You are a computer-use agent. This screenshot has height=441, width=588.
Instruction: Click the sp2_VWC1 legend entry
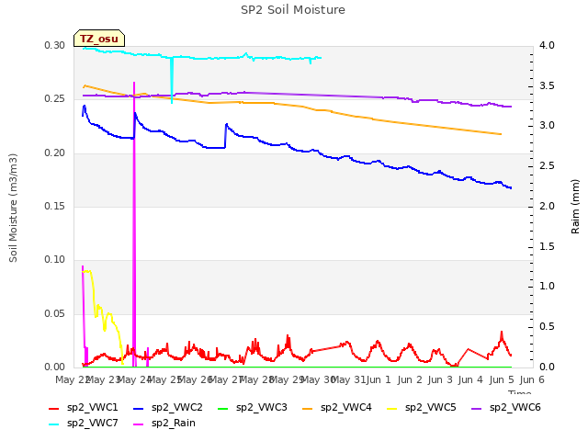(84, 408)
